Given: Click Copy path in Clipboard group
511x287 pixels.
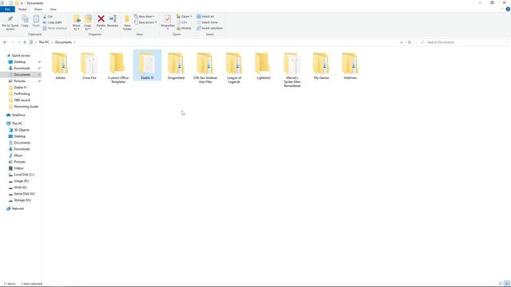Looking at the screenshot, I should 52,22.
